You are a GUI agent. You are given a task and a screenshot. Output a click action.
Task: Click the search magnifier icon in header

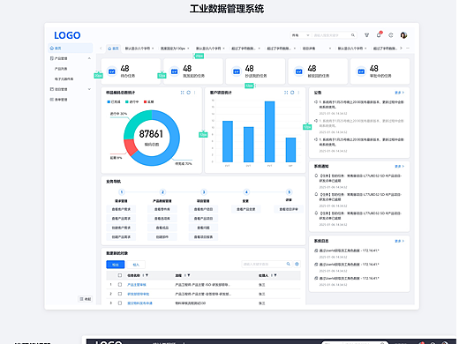tap(353, 35)
